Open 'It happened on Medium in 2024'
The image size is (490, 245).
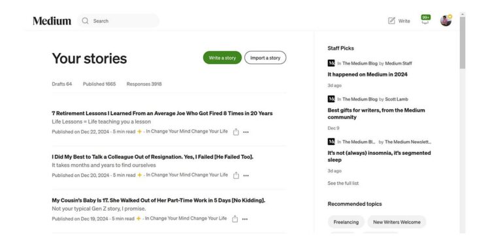367,74
